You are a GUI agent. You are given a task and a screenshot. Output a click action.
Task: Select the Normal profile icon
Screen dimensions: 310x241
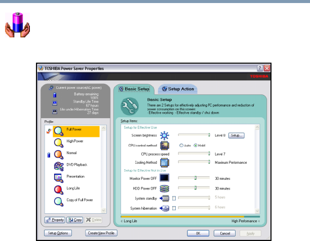pos(59,155)
